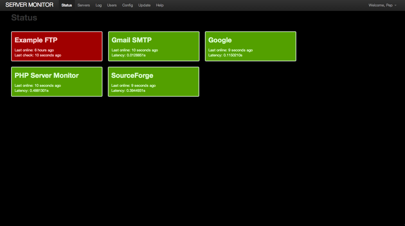Image resolution: width=405 pixels, height=226 pixels.
Task: Click the Gmail SMTP status card
Action: click(154, 46)
